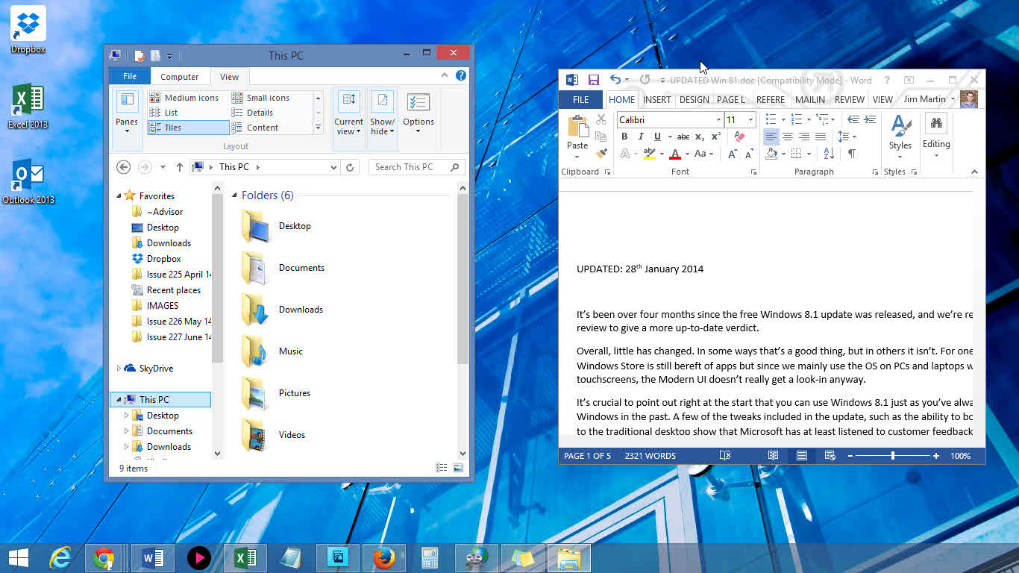Open File Explorer help question mark icon

click(461, 75)
